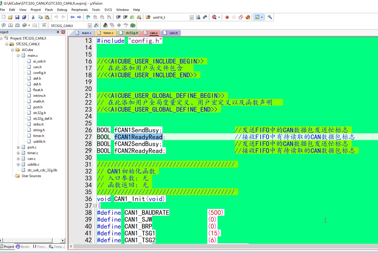378x253 pixels.
Task: Open Options for Target wand icon
Action: click(96, 25)
